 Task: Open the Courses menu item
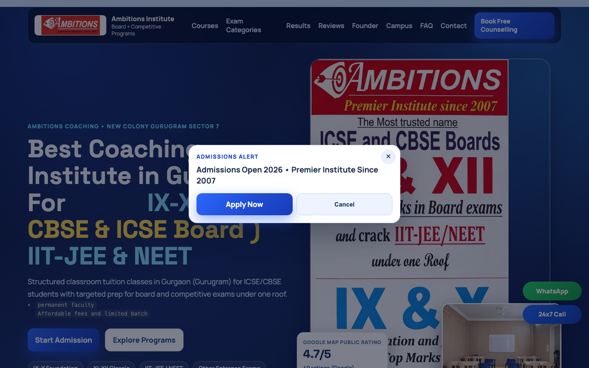pyautogui.click(x=205, y=26)
